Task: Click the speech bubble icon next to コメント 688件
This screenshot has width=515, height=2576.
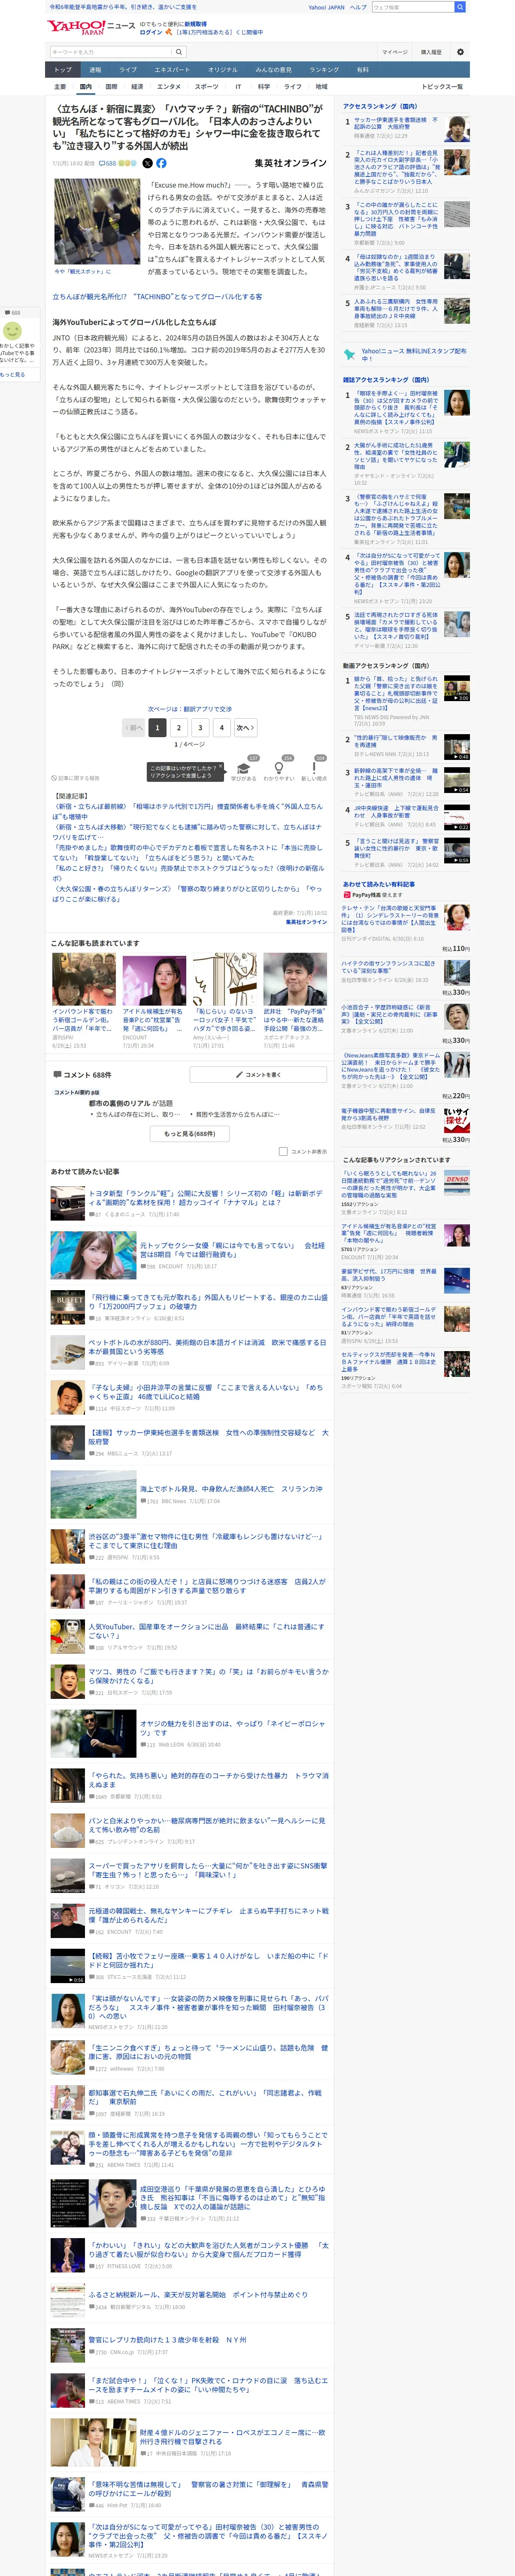Action: (57, 1074)
